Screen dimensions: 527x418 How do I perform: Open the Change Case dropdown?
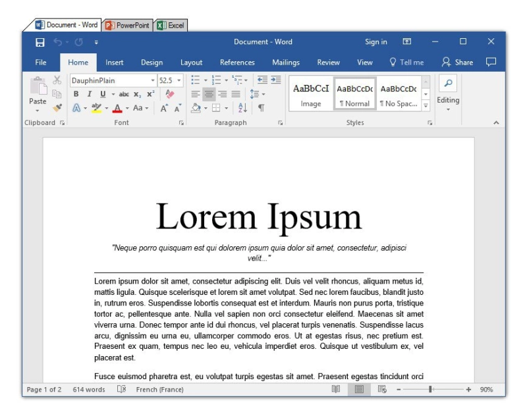click(140, 108)
